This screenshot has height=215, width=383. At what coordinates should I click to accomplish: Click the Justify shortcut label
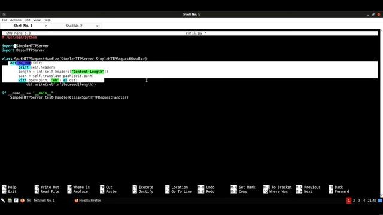click(x=146, y=192)
